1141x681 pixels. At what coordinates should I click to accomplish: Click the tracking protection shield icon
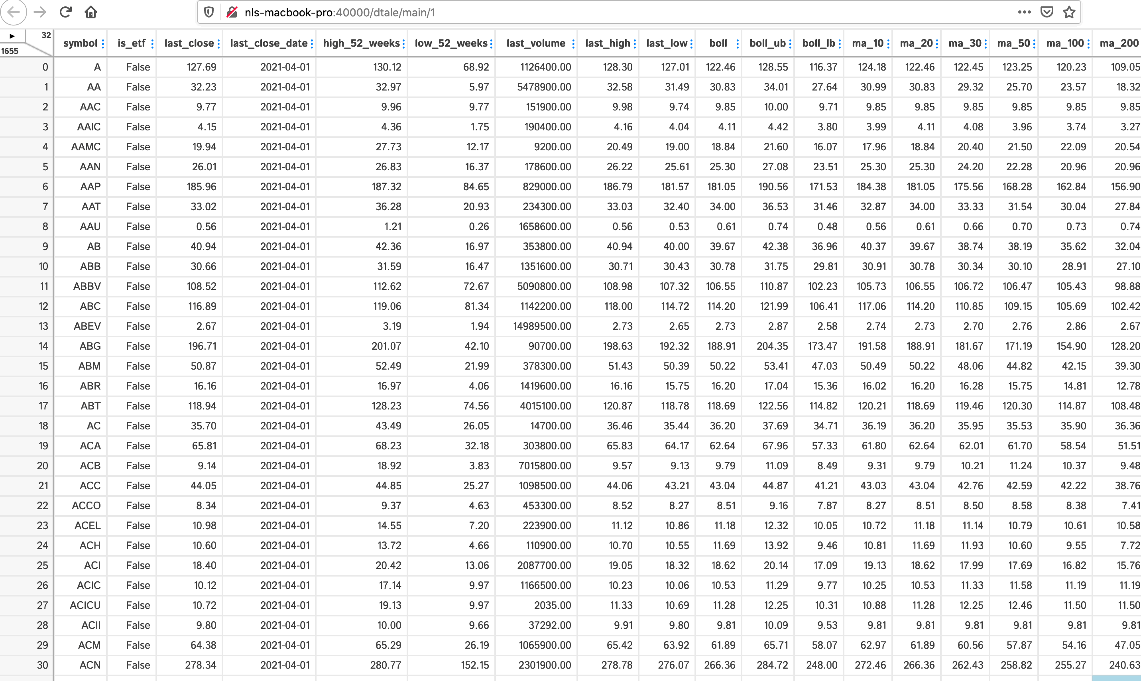point(209,12)
